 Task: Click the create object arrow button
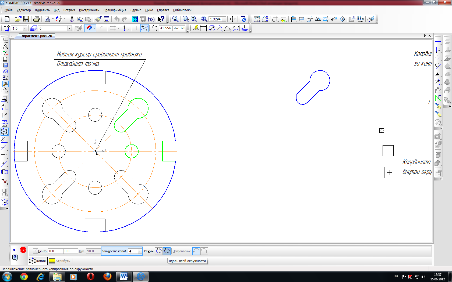pyautogui.click(x=15, y=250)
